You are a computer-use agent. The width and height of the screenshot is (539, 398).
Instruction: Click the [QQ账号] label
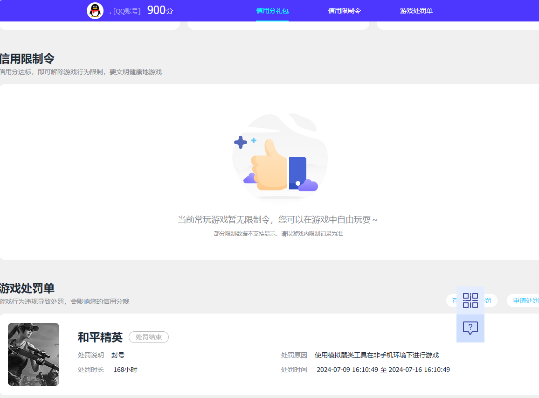pos(127,11)
